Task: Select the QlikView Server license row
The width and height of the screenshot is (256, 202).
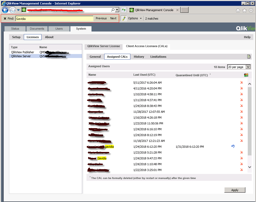Action: coord(45,56)
